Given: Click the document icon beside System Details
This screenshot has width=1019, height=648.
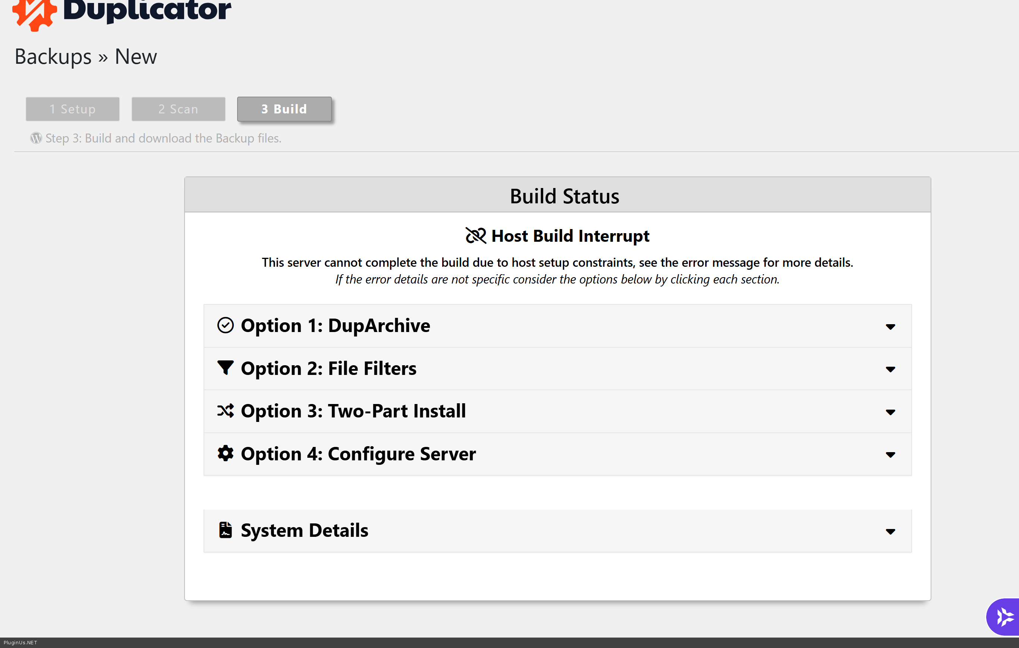Looking at the screenshot, I should point(225,530).
